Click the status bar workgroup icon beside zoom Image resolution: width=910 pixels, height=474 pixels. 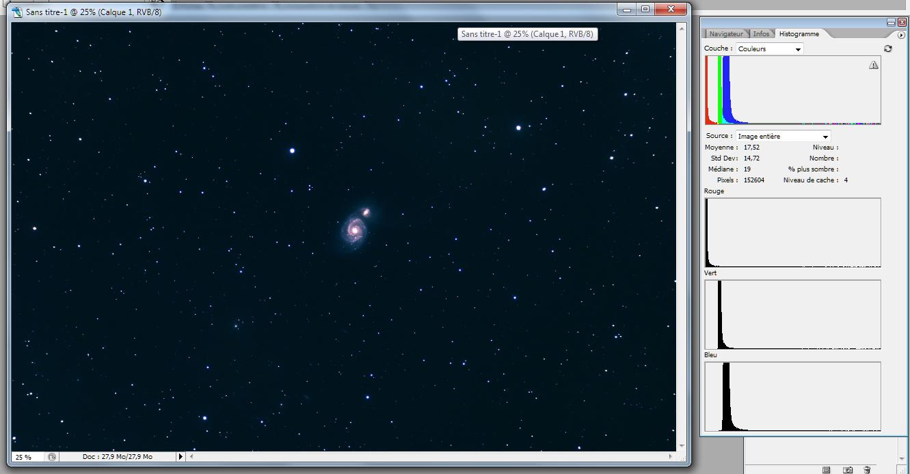click(x=52, y=457)
